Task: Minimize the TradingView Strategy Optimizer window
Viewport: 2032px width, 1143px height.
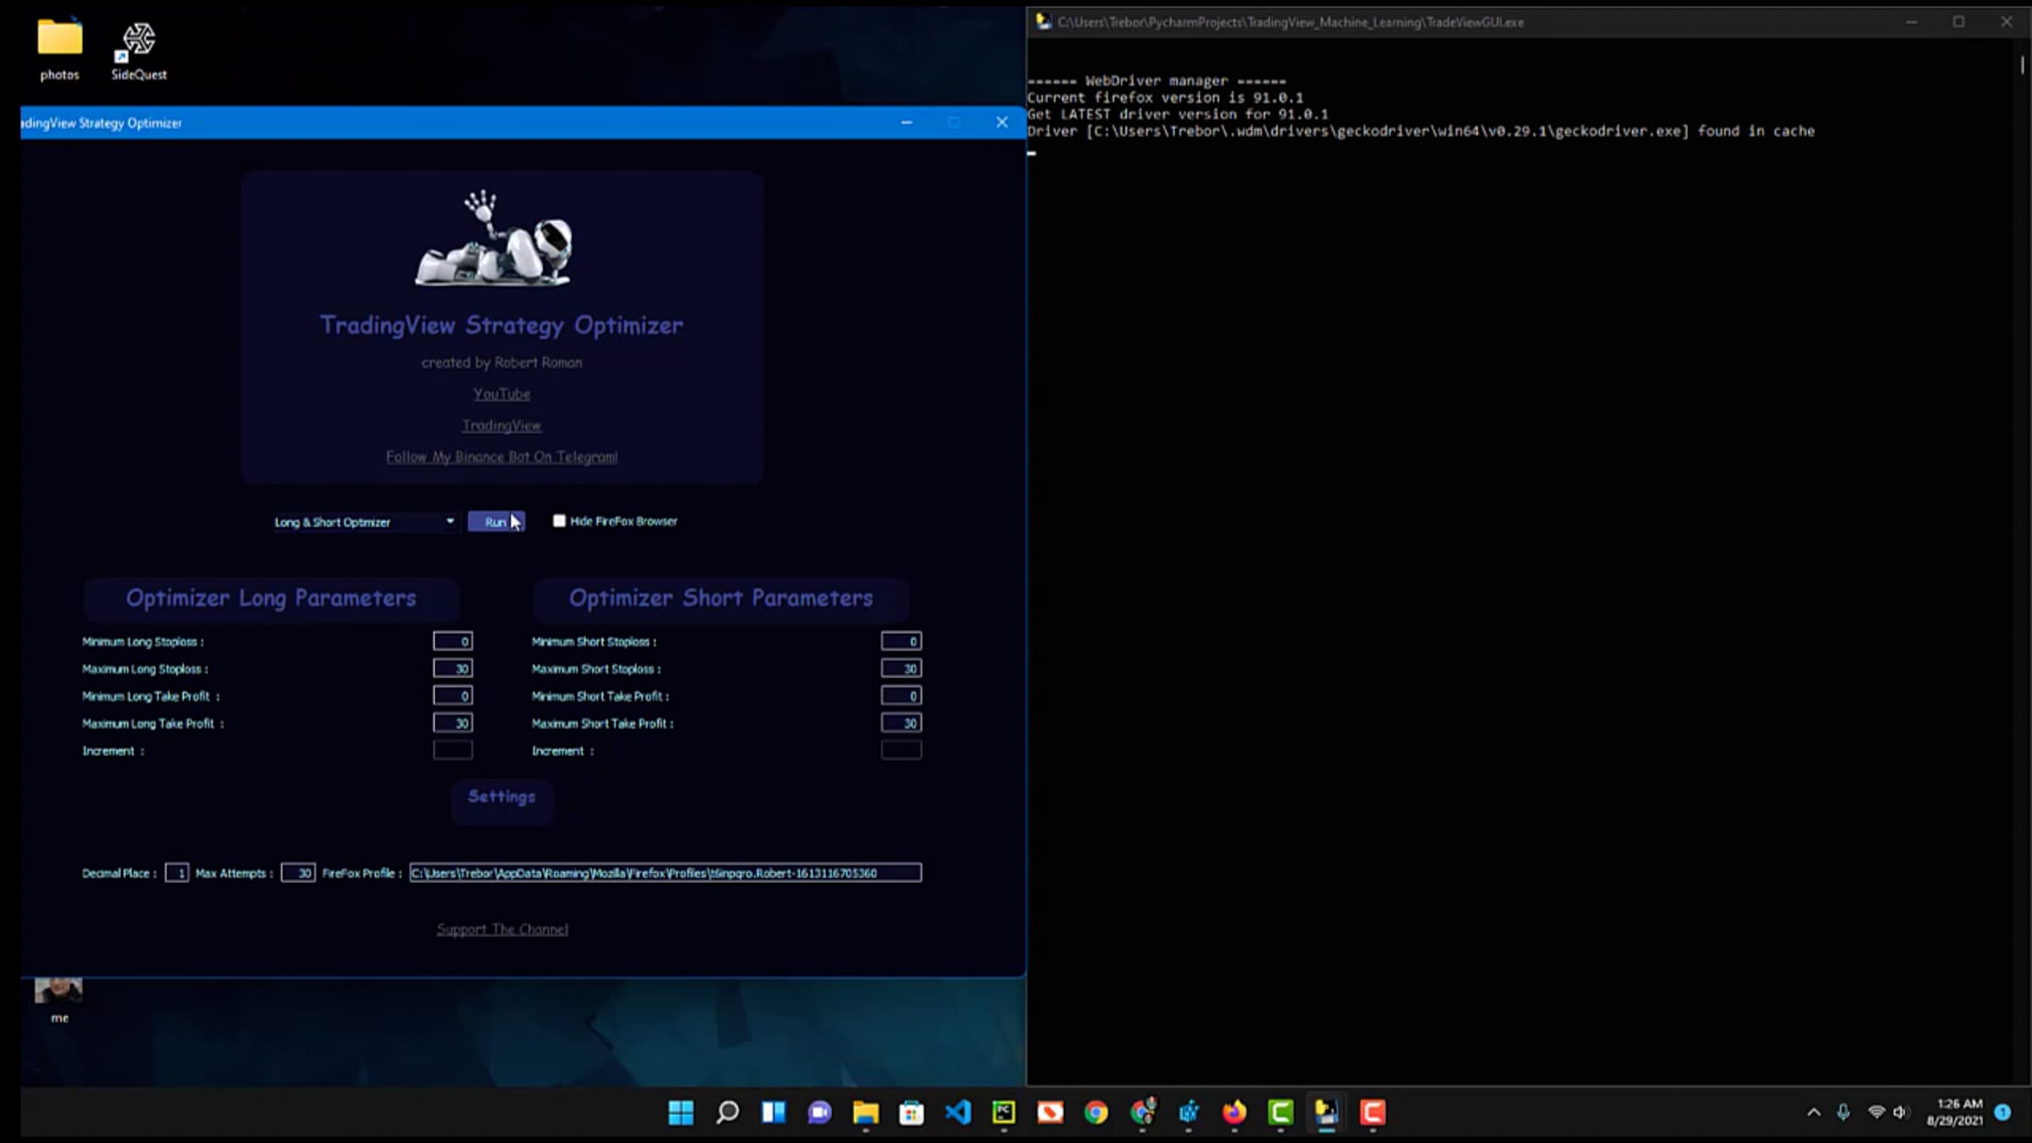Action: pyautogui.click(x=907, y=123)
